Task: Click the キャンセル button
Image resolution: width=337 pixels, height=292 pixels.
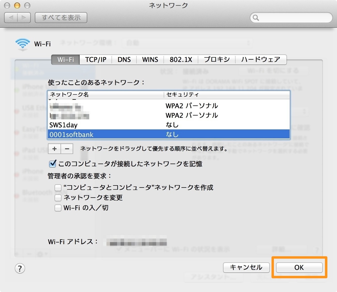Action: (x=246, y=267)
